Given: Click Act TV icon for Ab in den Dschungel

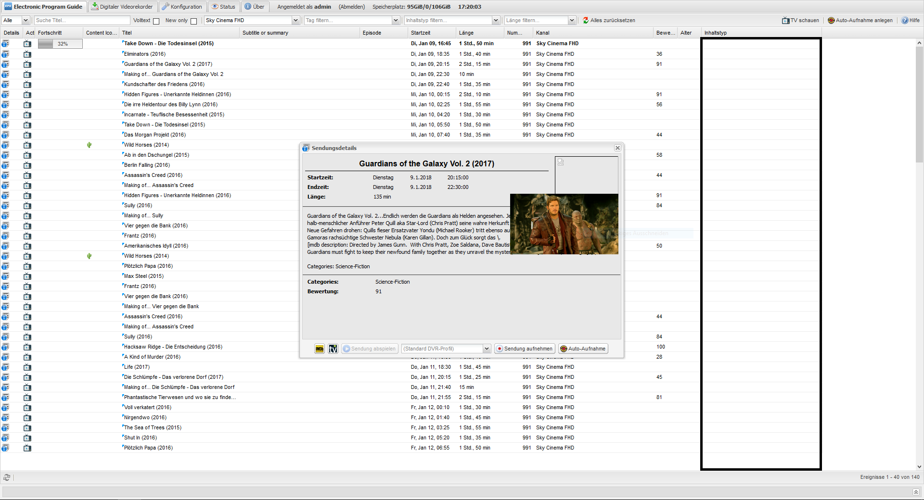Looking at the screenshot, I should pyautogui.click(x=27, y=155).
